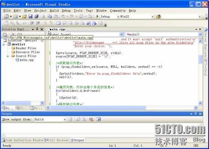
Task: Close the Output panel
Action: pos(200,114)
